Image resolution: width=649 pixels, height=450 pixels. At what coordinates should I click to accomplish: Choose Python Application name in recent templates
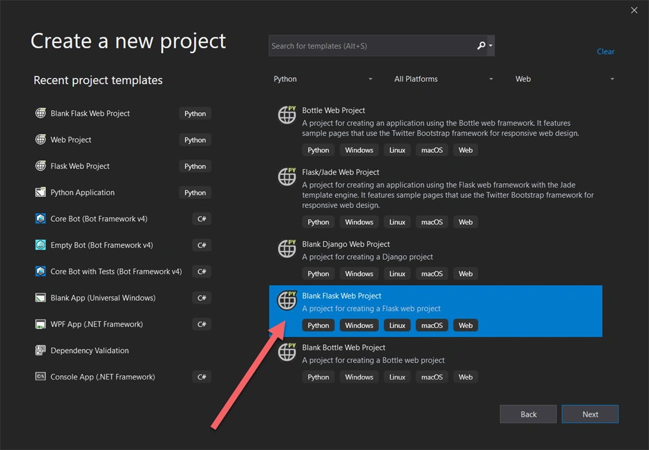tap(82, 193)
